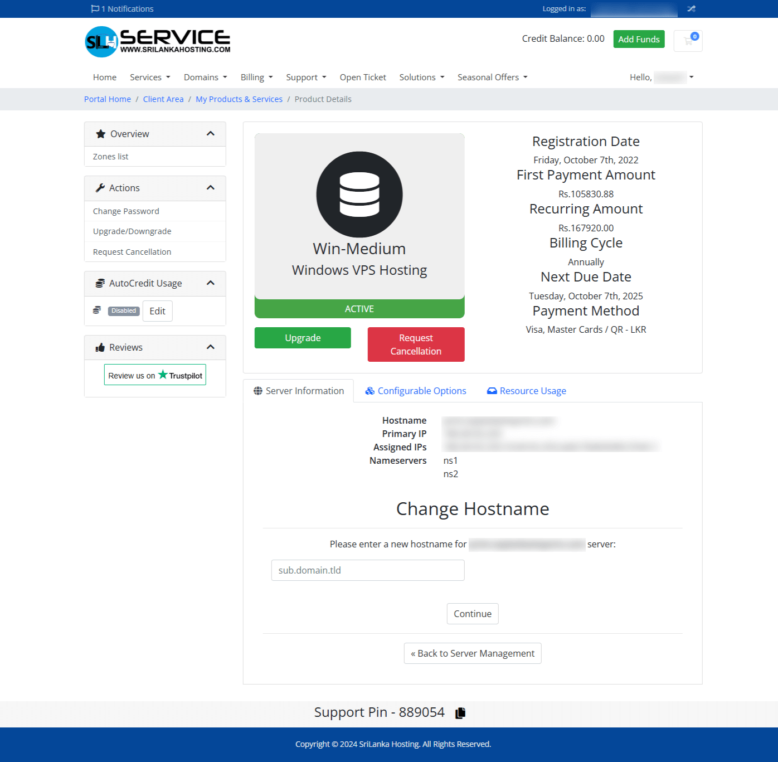Viewport: 778px width, 762px height.
Task: Select Change Password action
Action: 155,211
